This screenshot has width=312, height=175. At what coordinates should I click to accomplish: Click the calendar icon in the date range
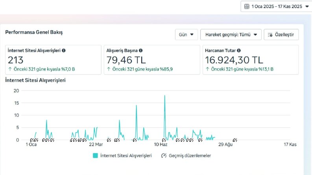[x=247, y=7]
